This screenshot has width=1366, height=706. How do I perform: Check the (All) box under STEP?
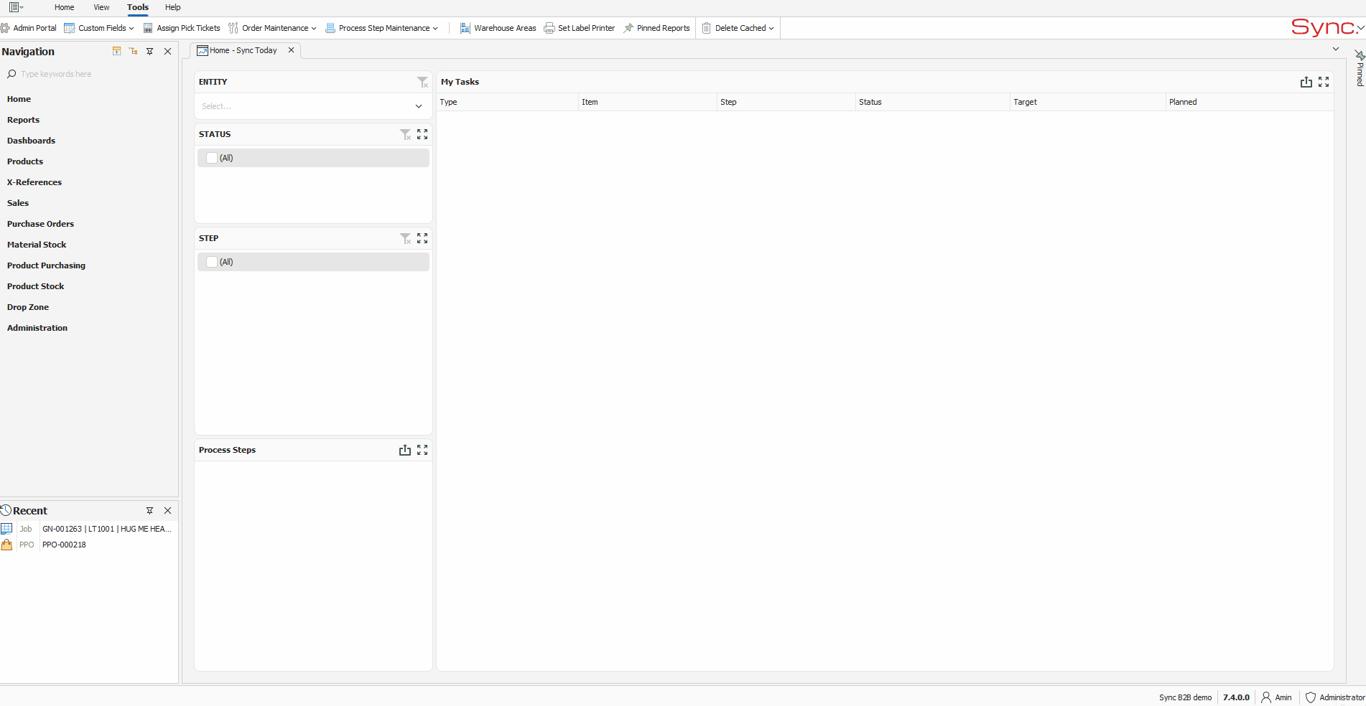click(x=212, y=262)
